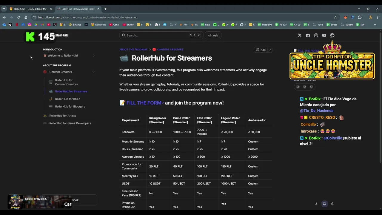
Task: Open ABOUT THE PROGRAM breadcrumb link
Action: pyautogui.click(x=133, y=50)
